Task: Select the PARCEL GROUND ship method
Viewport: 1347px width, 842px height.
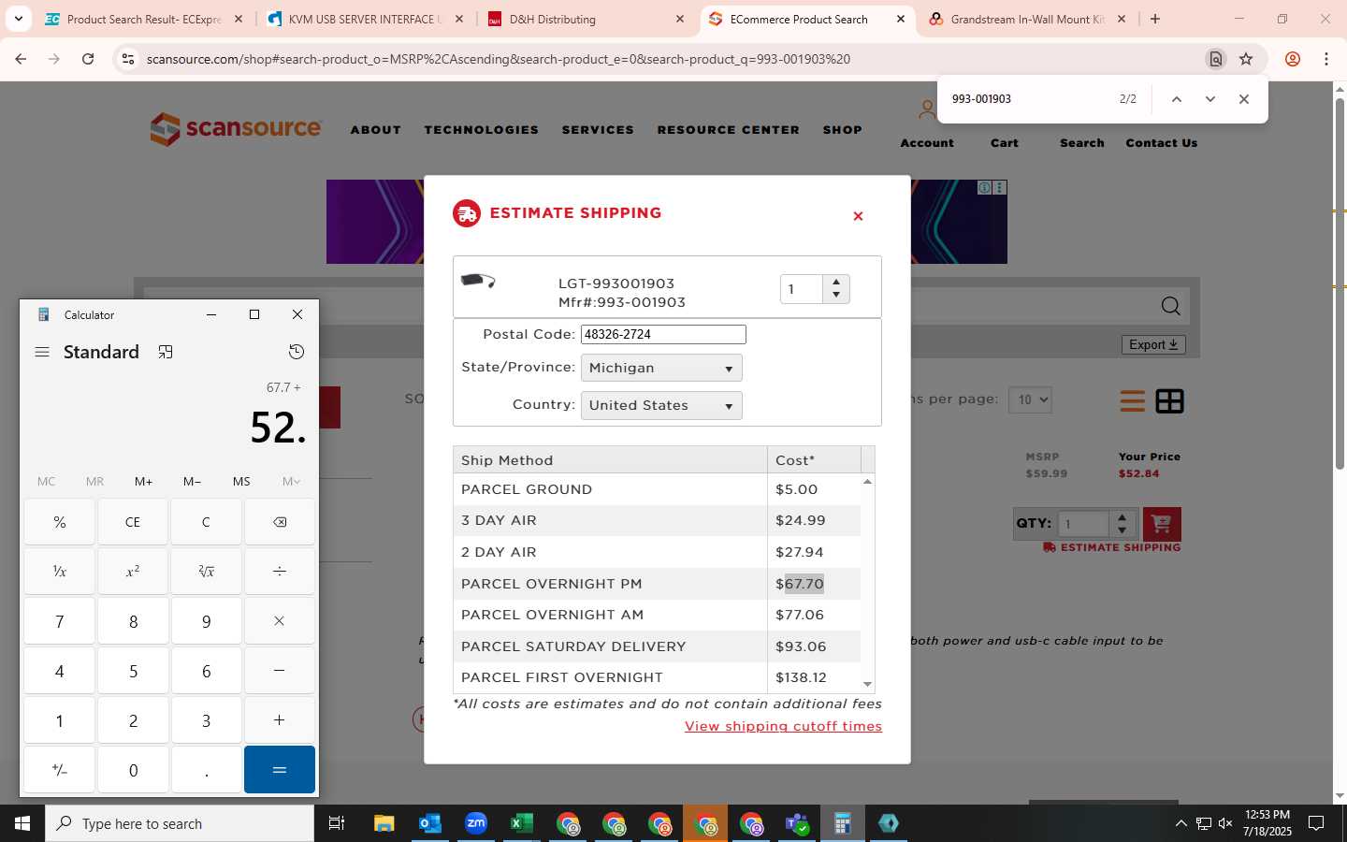Action: point(657,489)
